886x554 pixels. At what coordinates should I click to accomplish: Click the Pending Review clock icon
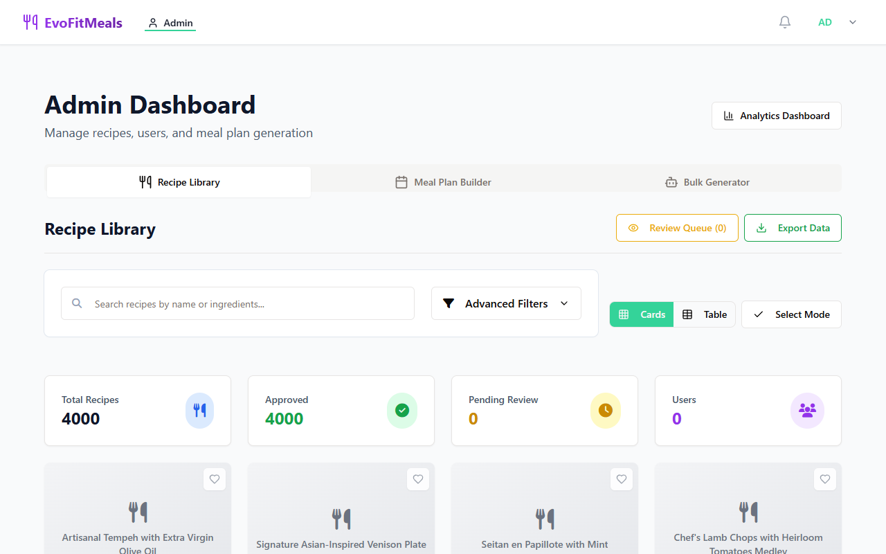coord(605,410)
